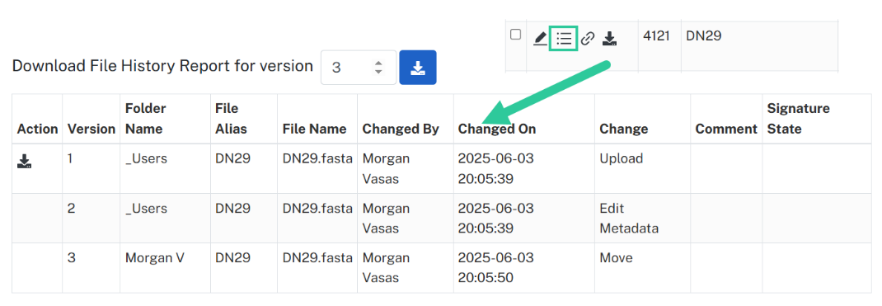882x306 pixels.
Task: Open file history list icon for DN29
Action: point(564,38)
